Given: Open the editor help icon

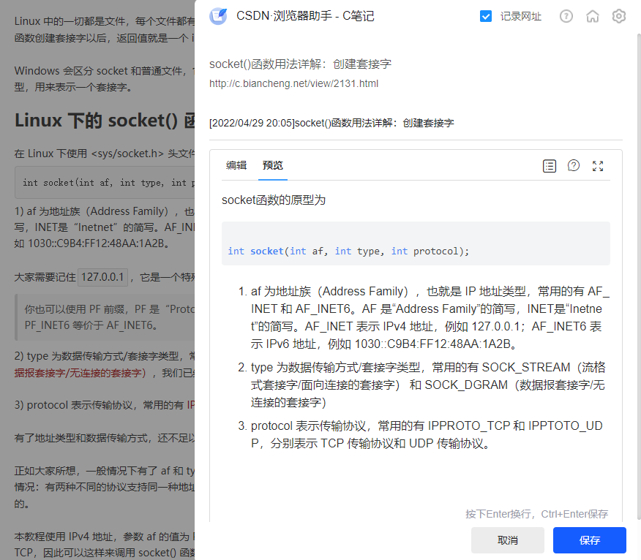Looking at the screenshot, I should pos(574,165).
